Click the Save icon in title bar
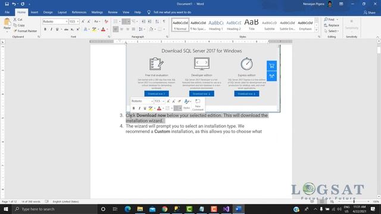 7,4
